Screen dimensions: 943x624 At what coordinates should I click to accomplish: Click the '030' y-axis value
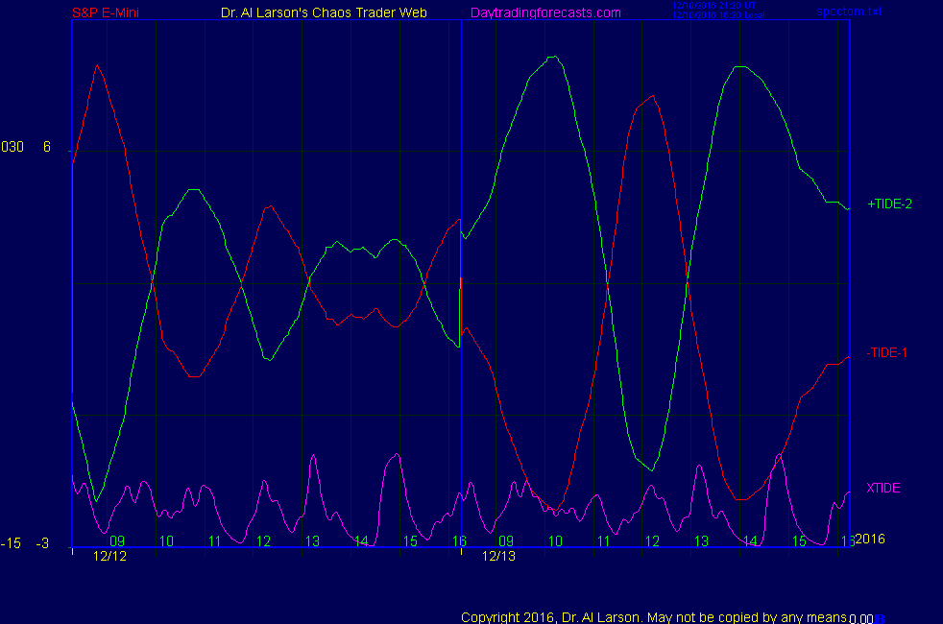click(x=12, y=147)
